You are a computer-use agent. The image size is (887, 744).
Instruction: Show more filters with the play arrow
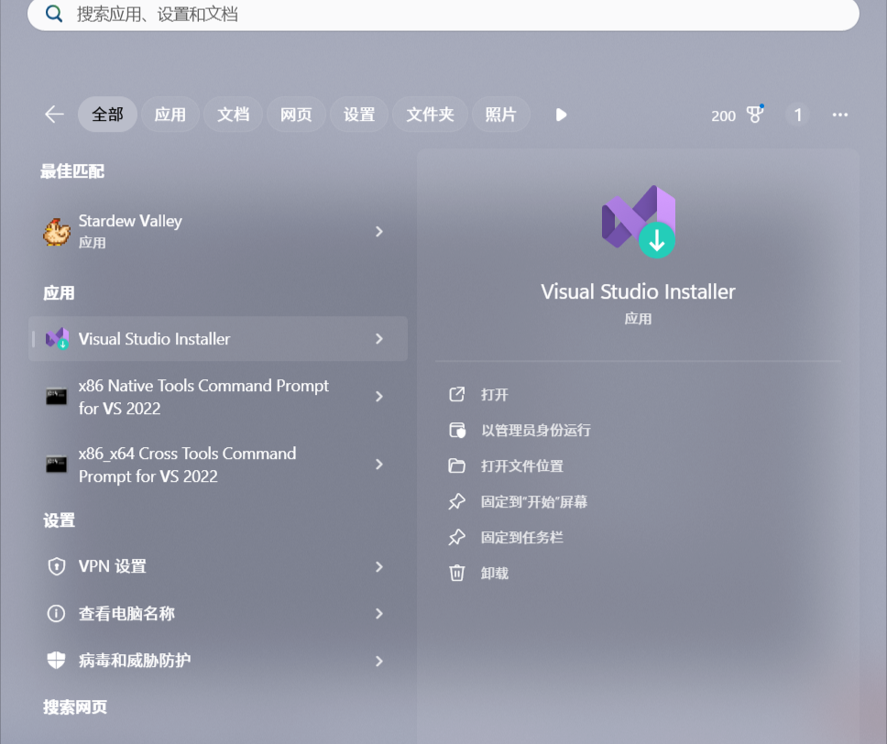coord(561,115)
